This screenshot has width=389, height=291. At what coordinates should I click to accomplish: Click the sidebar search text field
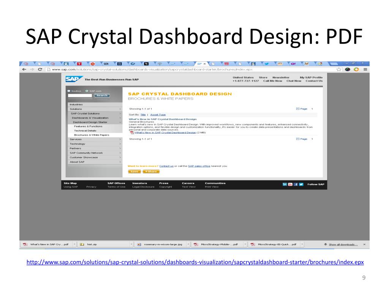coord(80,95)
